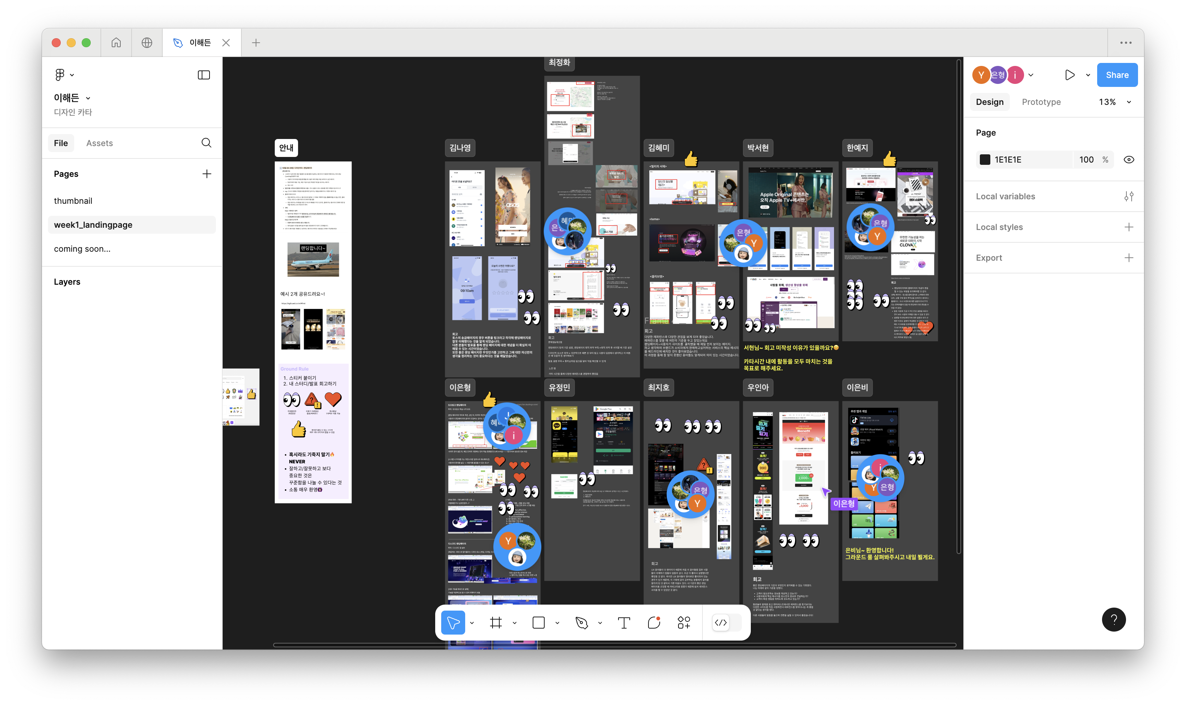The image size is (1186, 705).
Task: Select the Text tool
Action: tap(624, 622)
